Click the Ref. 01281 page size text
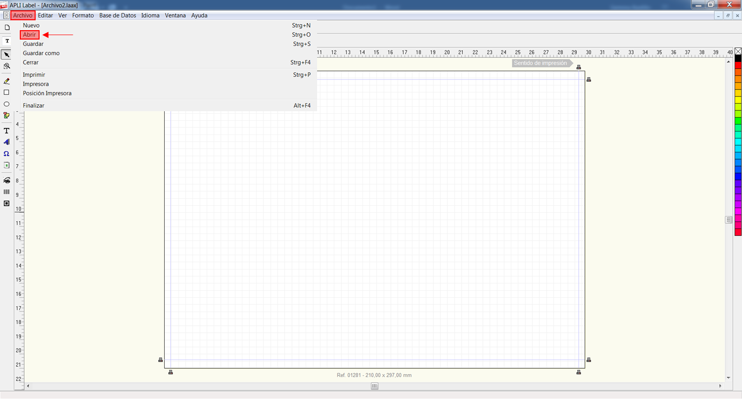This screenshot has width=742, height=399. click(374, 375)
